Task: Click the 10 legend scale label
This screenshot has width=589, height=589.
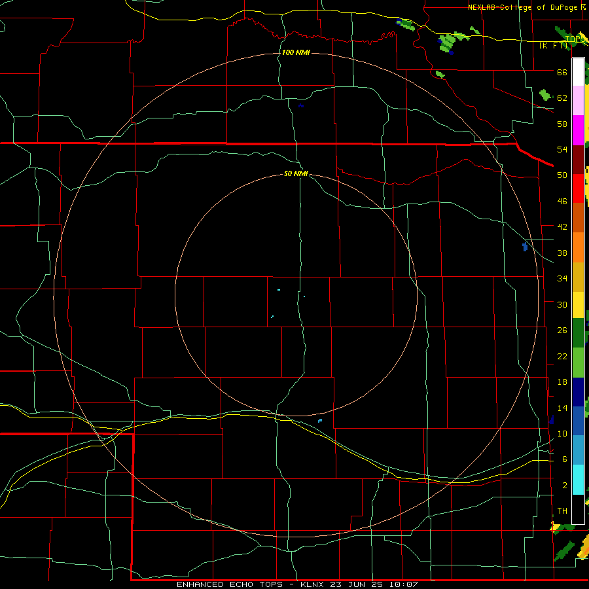Action: (x=562, y=434)
